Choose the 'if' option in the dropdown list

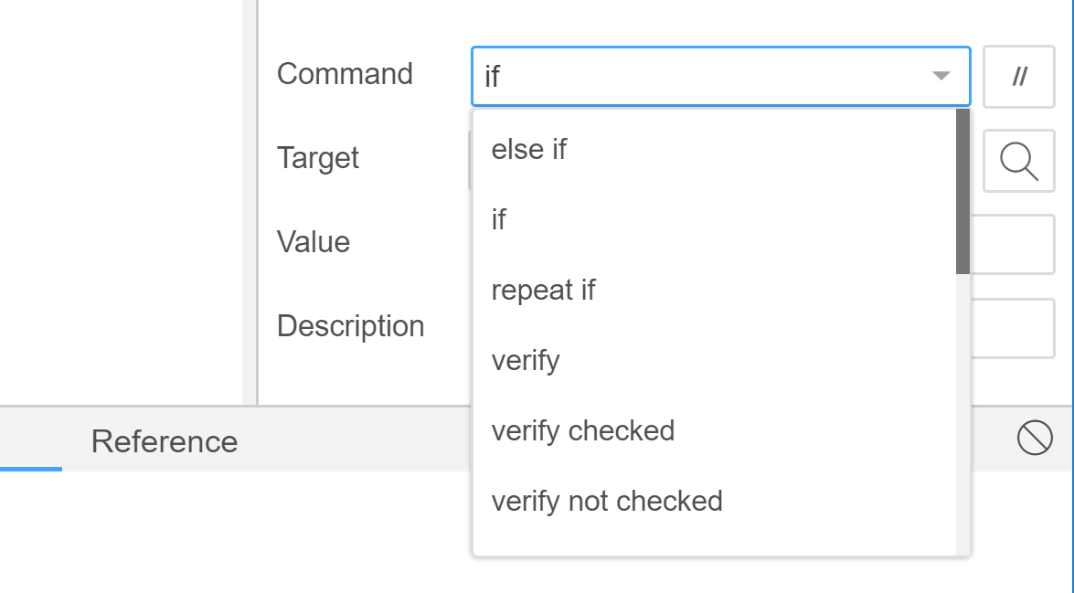715,220
